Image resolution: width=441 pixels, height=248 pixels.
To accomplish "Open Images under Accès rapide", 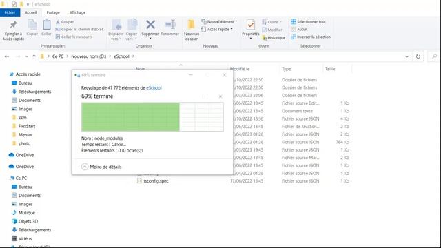I will pos(25,109).
